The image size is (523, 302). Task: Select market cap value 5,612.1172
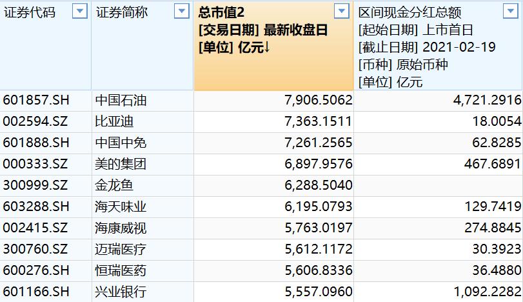(x=318, y=249)
